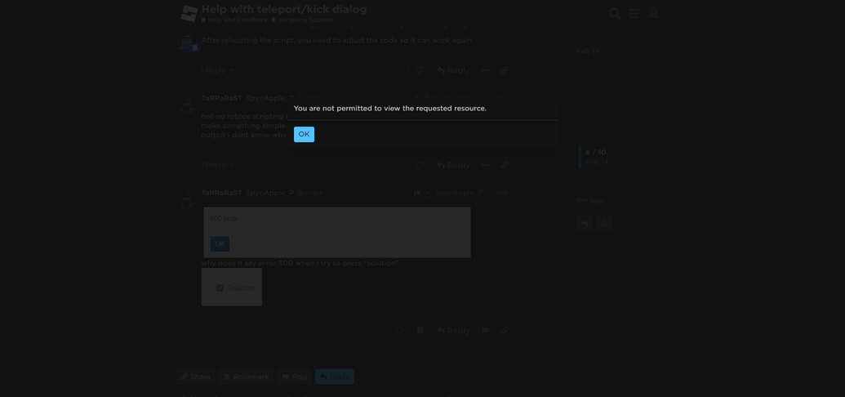Jump to Feb 14 at timeline top
Viewport: 845px width, 397px height.
point(587,51)
